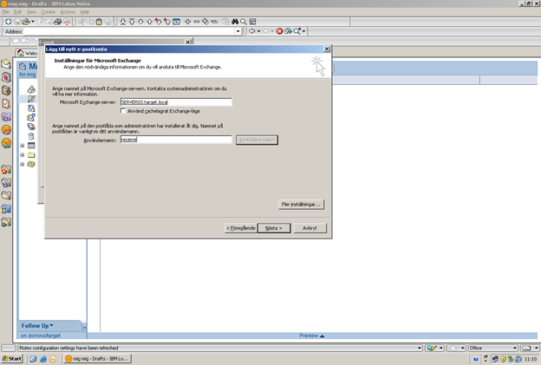Click the Microsoft Exchange-server input field
541x365 pixels.
coord(176,102)
